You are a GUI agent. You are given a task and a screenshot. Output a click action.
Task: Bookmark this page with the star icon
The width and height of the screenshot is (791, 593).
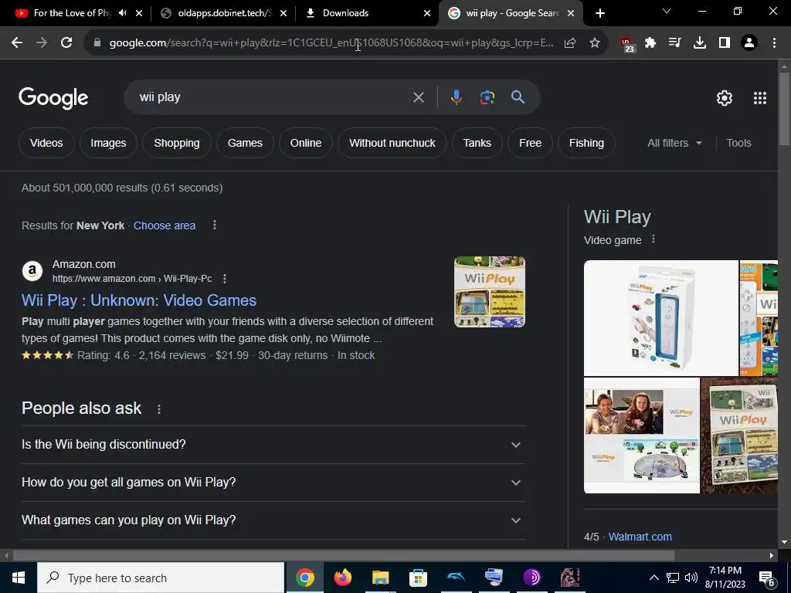point(595,43)
